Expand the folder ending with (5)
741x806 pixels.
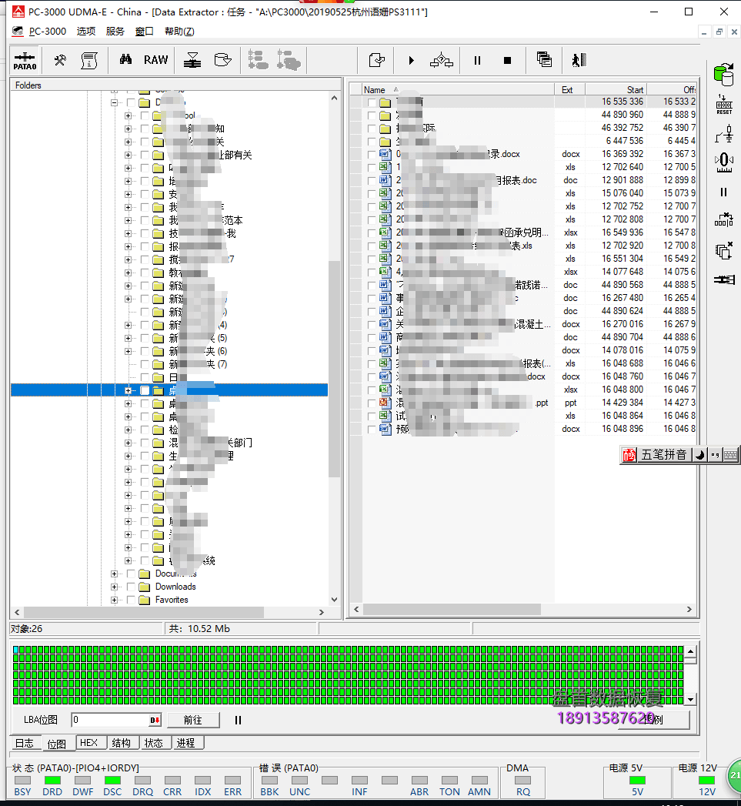pyautogui.click(x=128, y=338)
